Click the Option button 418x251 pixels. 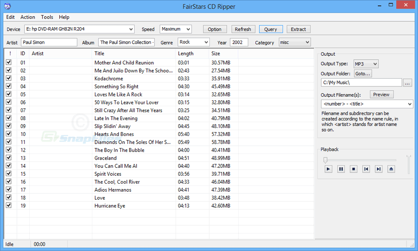pyautogui.click(x=215, y=29)
